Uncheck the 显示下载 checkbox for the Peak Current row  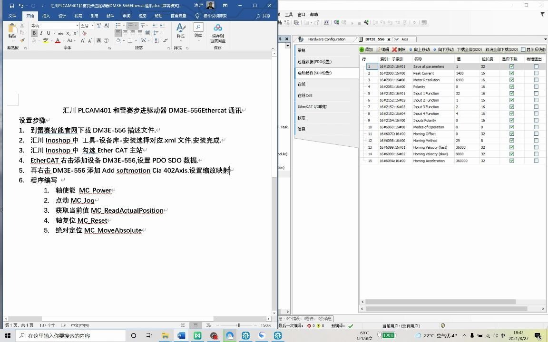(x=510, y=73)
